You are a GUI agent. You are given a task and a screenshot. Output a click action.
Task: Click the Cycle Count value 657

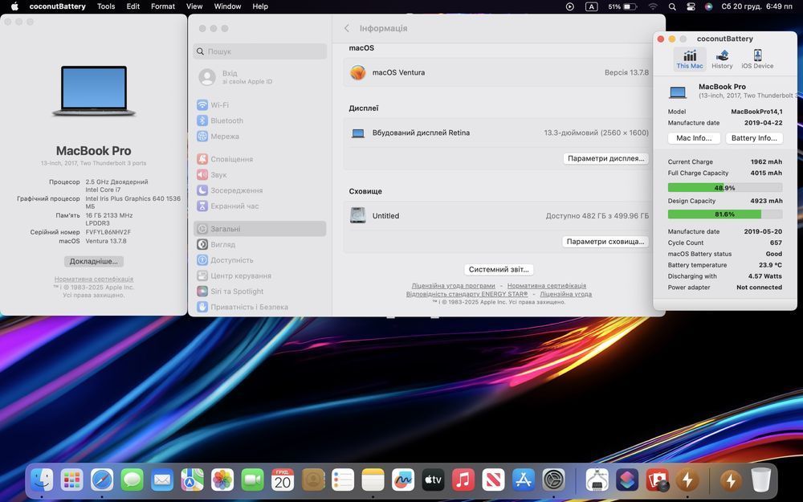tap(776, 243)
